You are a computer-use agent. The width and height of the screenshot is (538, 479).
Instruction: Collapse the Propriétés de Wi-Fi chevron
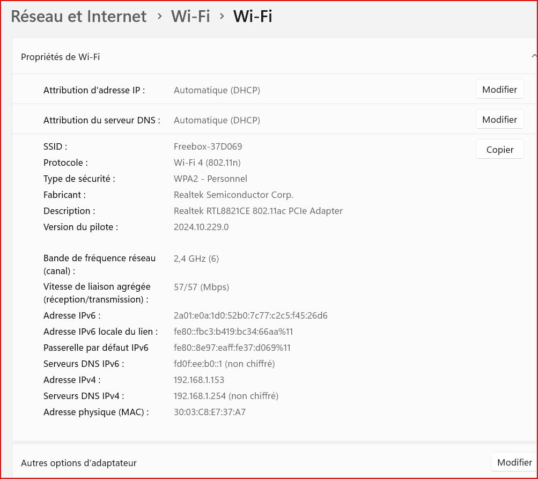pos(533,56)
